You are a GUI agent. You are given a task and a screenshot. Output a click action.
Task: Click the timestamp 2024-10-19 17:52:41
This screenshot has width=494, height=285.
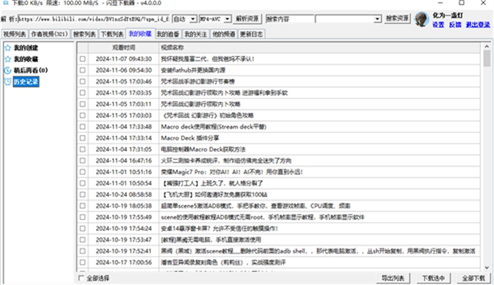coord(124,252)
